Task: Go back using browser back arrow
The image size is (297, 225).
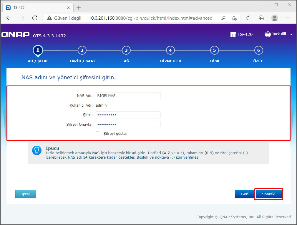Action: point(9,18)
